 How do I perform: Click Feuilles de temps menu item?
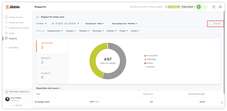(16, 22)
